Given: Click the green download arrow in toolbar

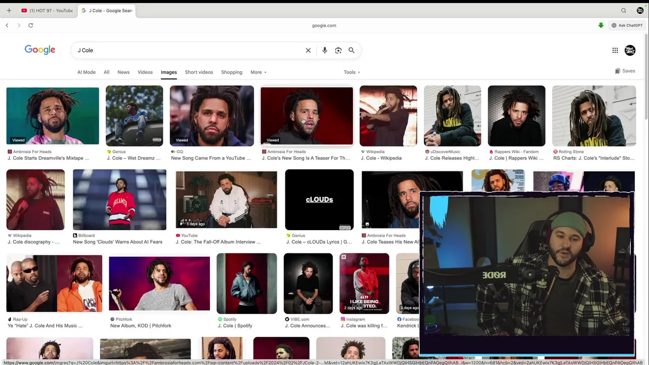Looking at the screenshot, I should pyautogui.click(x=601, y=25).
